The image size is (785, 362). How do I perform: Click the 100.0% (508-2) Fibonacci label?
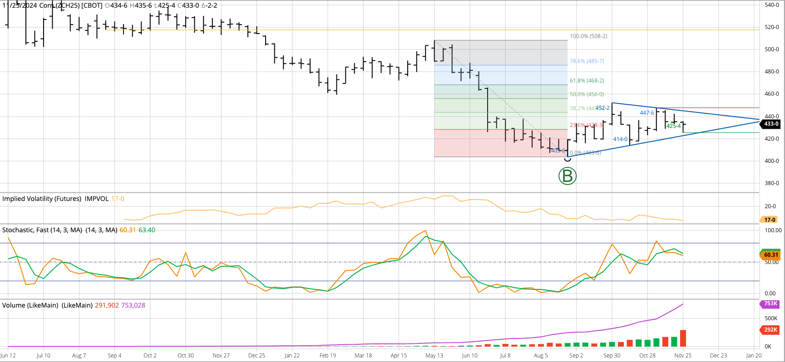[x=588, y=36]
